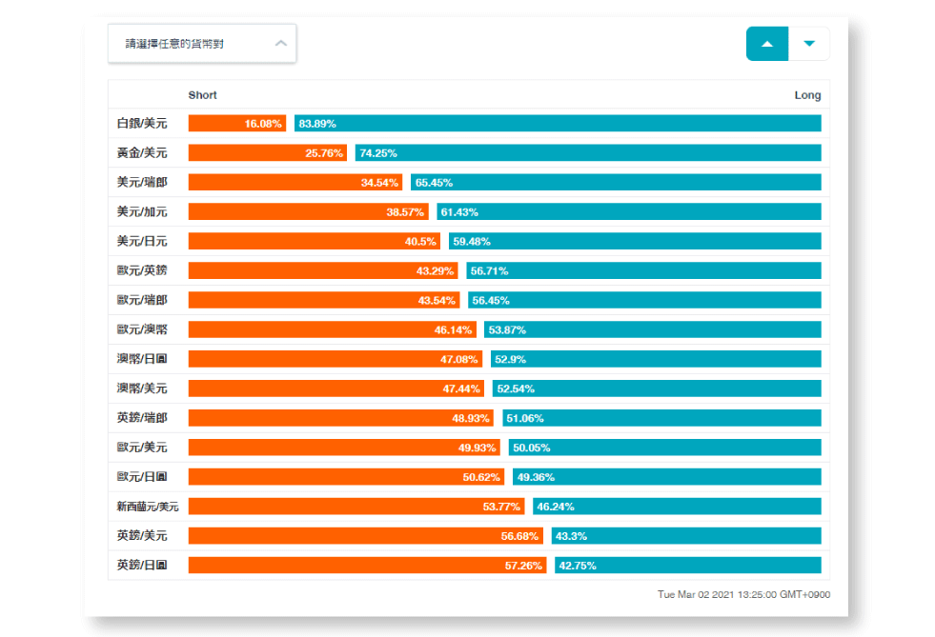Screen dimensions: 935x637
Task: Click the Long column header
Action: click(807, 95)
